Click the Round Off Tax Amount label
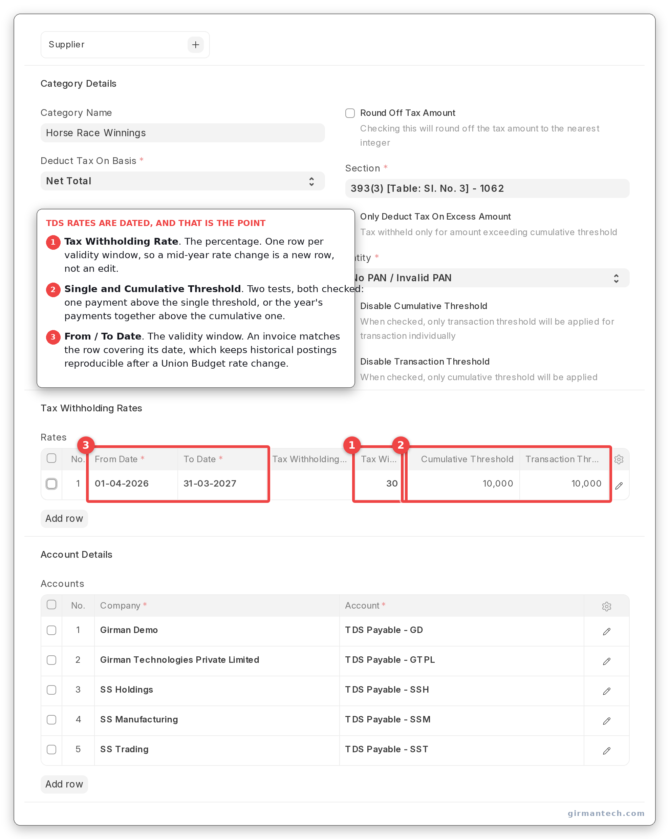 [408, 113]
